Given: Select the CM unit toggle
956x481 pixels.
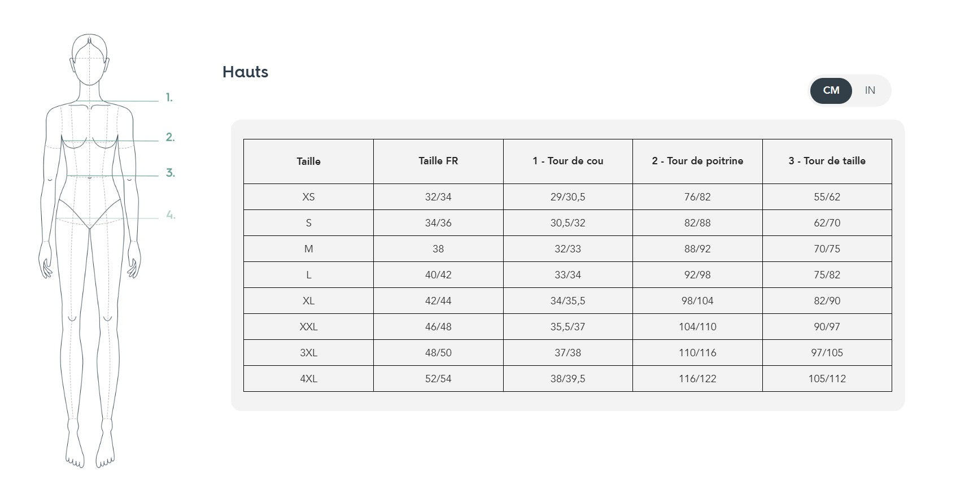Looking at the screenshot, I should (831, 90).
